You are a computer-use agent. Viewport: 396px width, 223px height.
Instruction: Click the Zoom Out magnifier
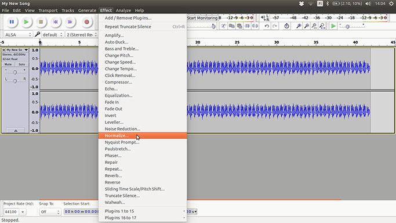click(x=306, y=26)
